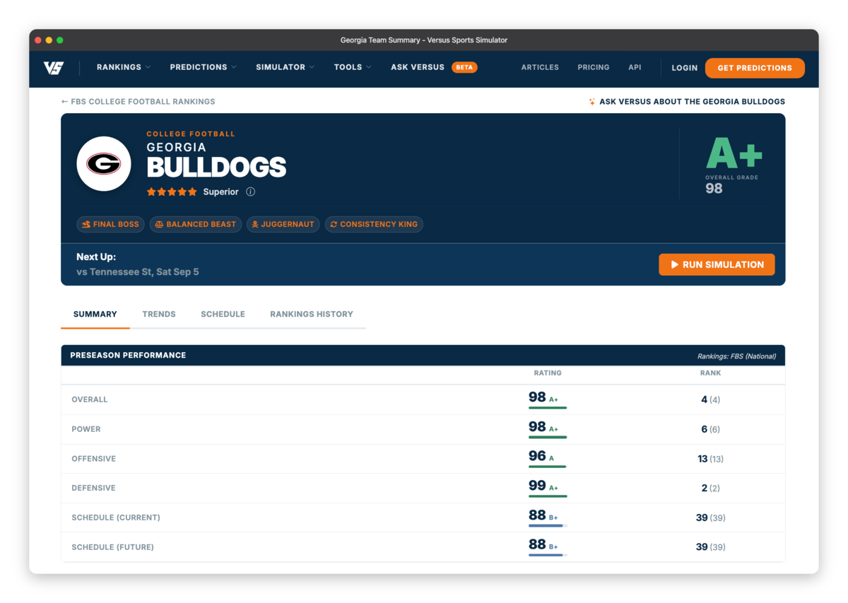Click the icon in the Juggernaut badge
848x603 pixels.
pyautogui.click(x=255, y=224)
